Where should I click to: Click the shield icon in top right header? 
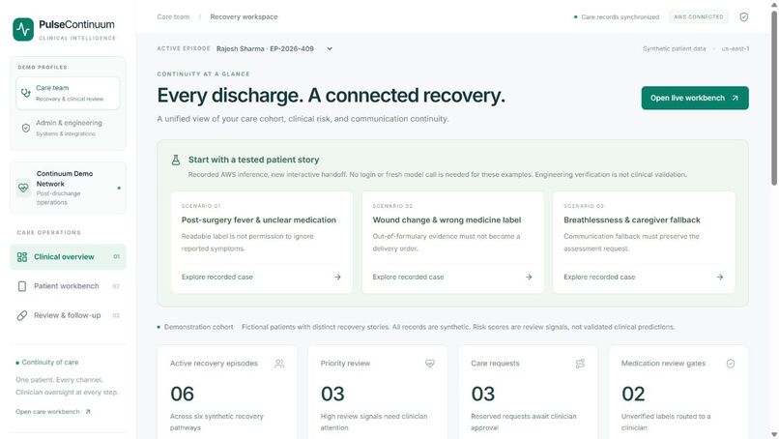[x=744, y=16]
